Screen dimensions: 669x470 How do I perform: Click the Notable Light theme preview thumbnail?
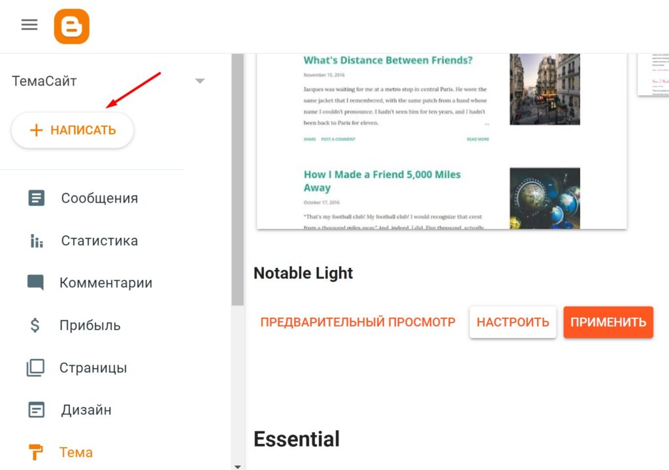point(442,141)
